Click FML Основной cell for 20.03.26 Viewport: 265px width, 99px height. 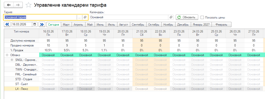(x=123, y=74)
